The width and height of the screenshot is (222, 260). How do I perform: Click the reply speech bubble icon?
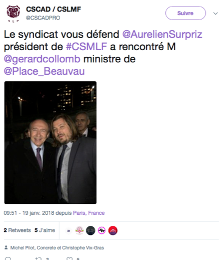coord(8,258)
